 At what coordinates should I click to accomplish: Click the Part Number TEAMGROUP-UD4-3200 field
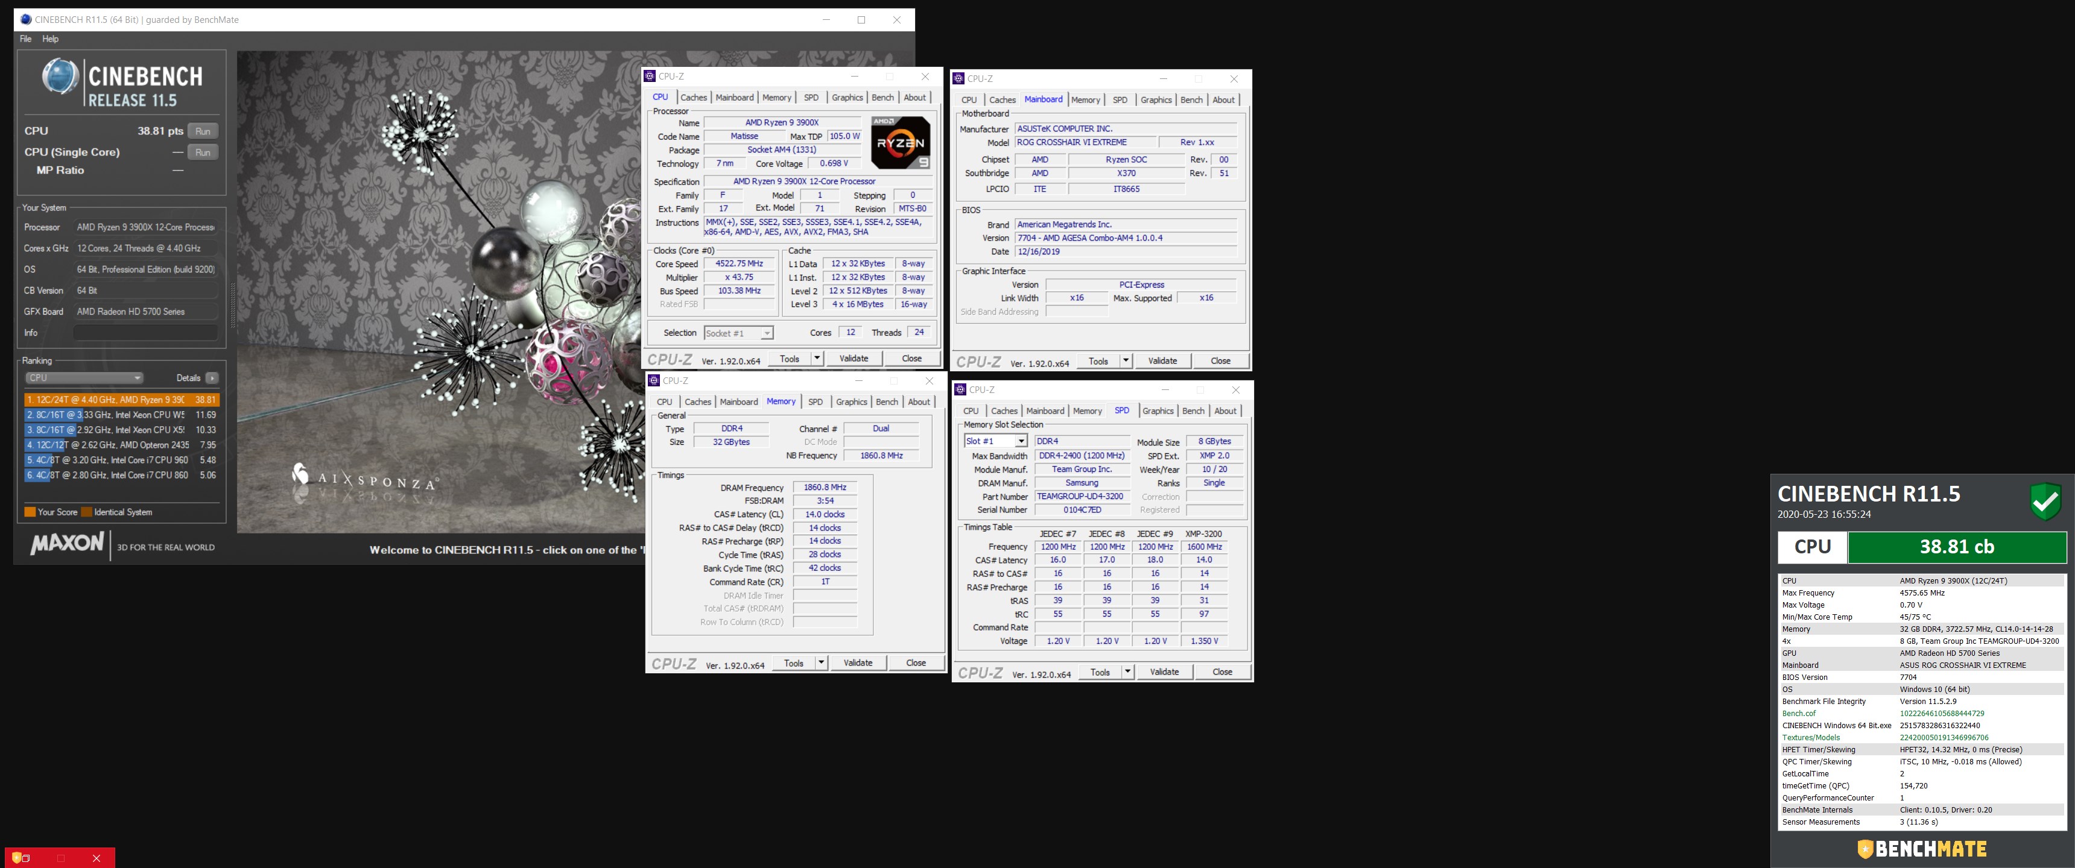pos(1082,496)
